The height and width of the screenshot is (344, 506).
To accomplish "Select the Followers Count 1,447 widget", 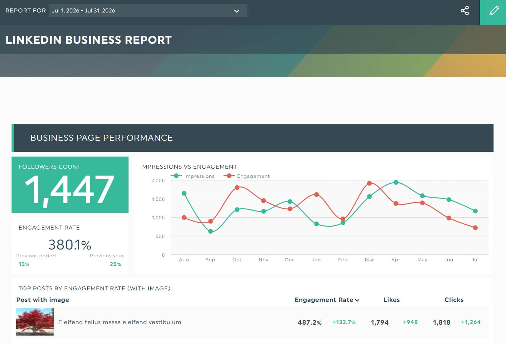I will [70, 185].
